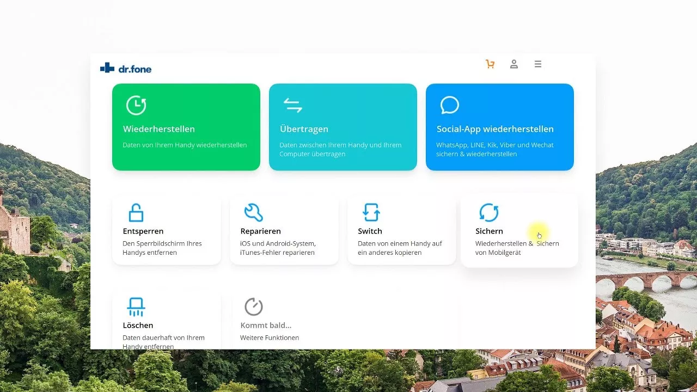This screenshot has height=392, width=697.
Task: Open the hamburger menu
Action: click(x=538, y=64)
